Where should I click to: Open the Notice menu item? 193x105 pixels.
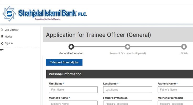(8, 36)
